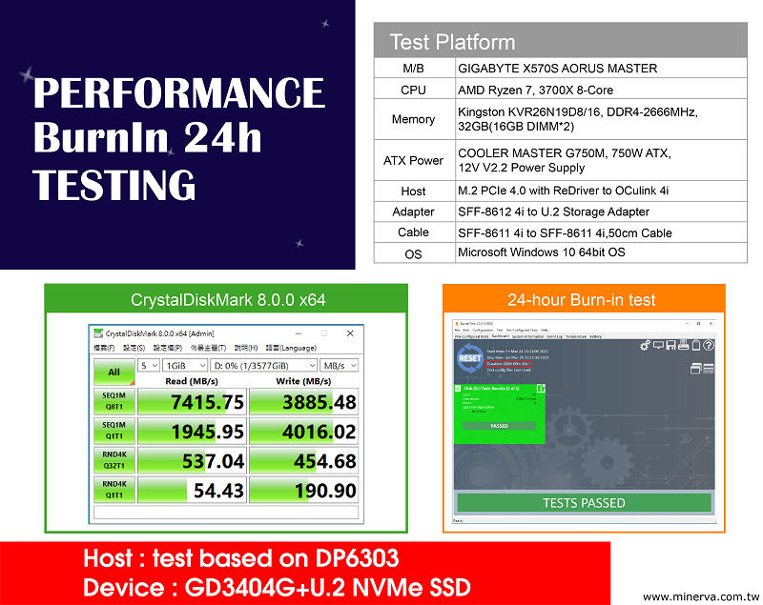Open the MB/s unit dropdown
Screen dimensions: 763x605
340,366
